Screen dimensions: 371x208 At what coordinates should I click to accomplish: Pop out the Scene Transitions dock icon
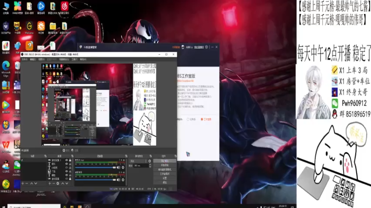pos(150,156)
